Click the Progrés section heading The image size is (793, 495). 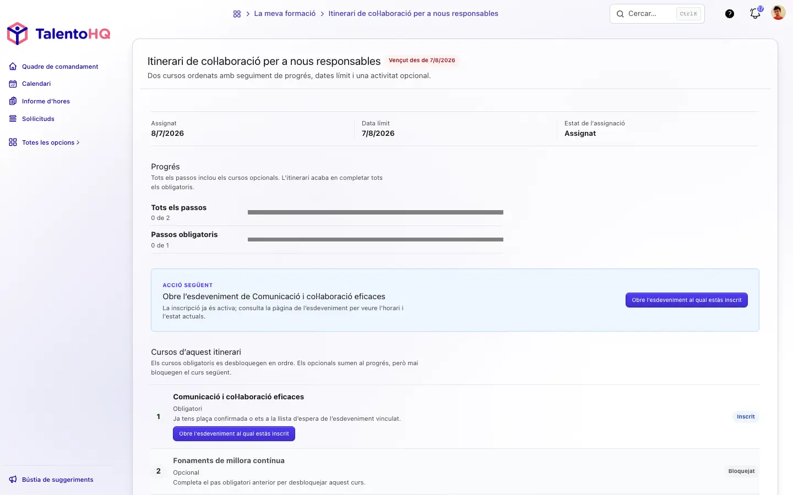[165, 167]
